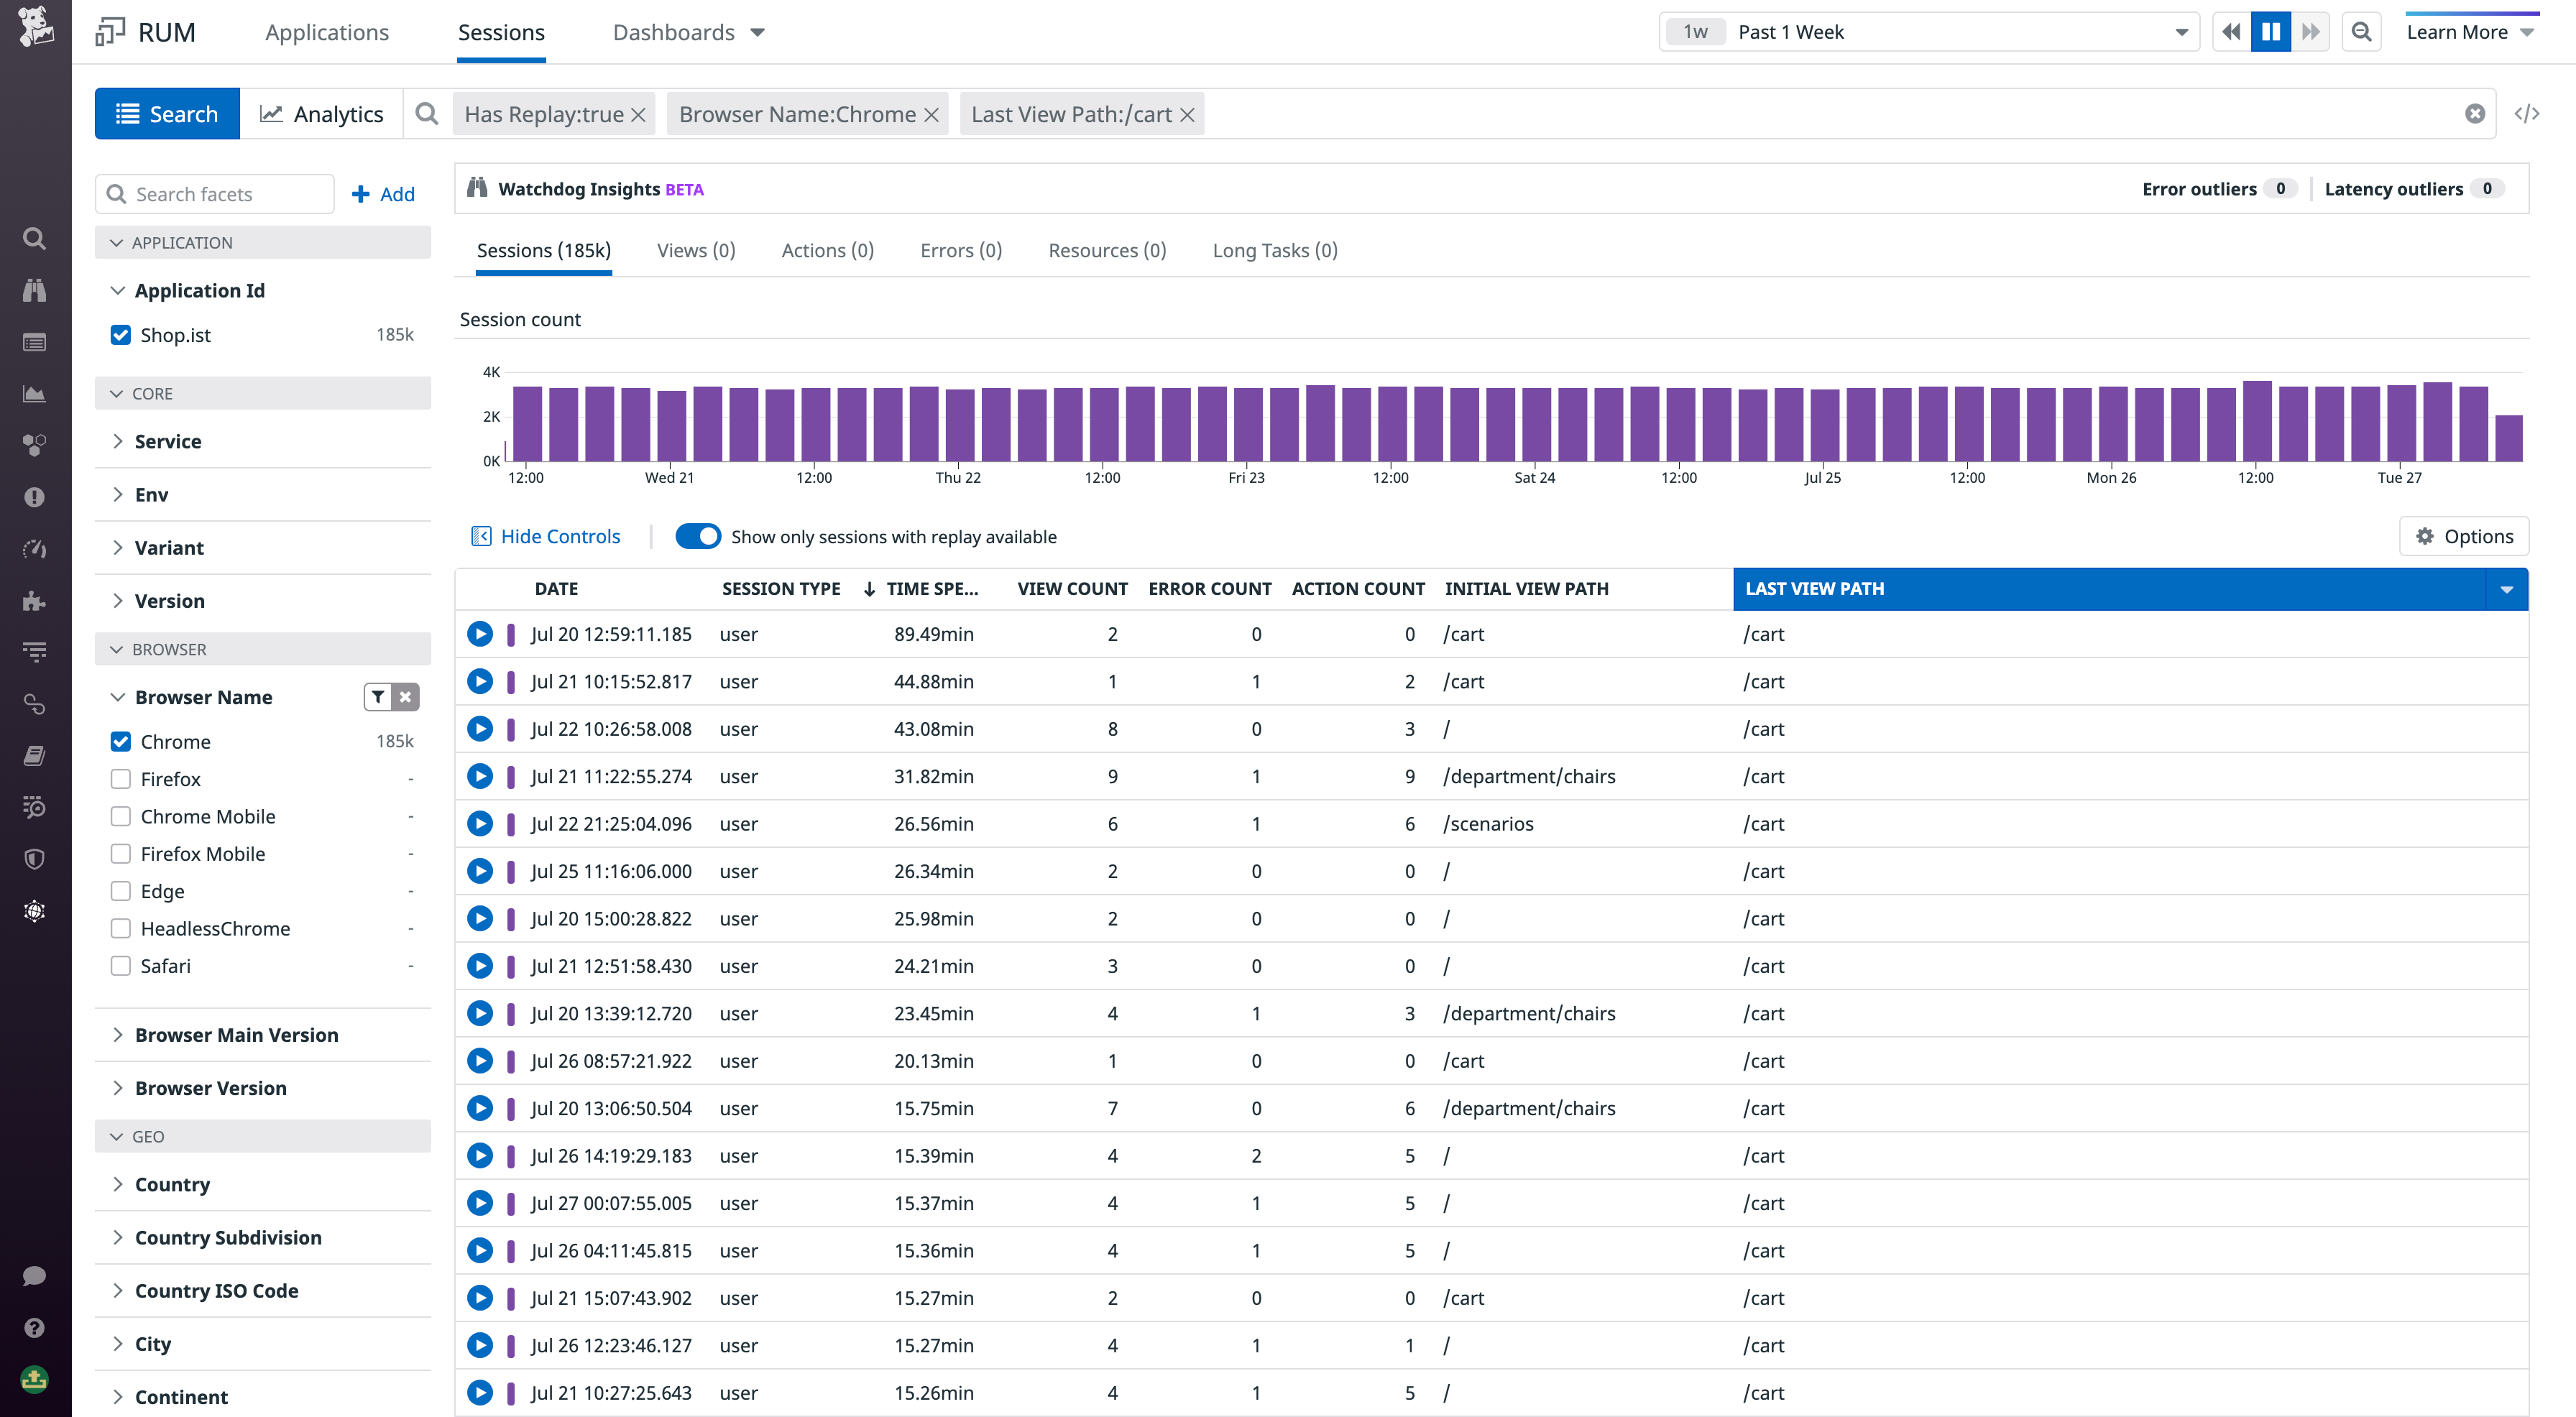Click the zoom-out magnifier icon near time controls
The image size is (2576, 1417).
(x=2361, y=31)
